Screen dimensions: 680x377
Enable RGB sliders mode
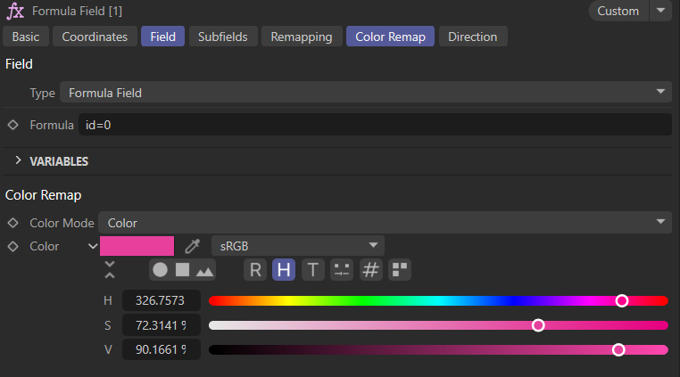(x=255, y=269)
